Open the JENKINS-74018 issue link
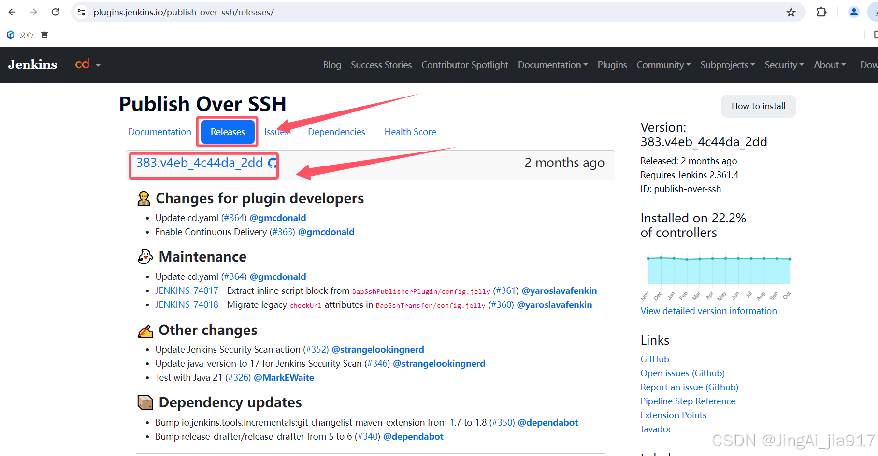This screenshot has height=456, width=878. click(x=187, y=304)
